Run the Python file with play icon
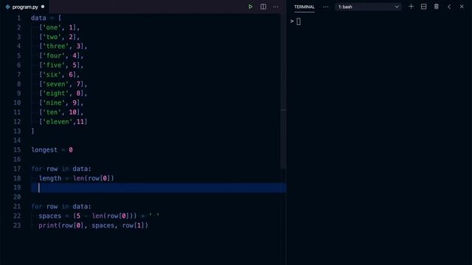The width and height of the screenshot is (472, 265). point(250,7)
